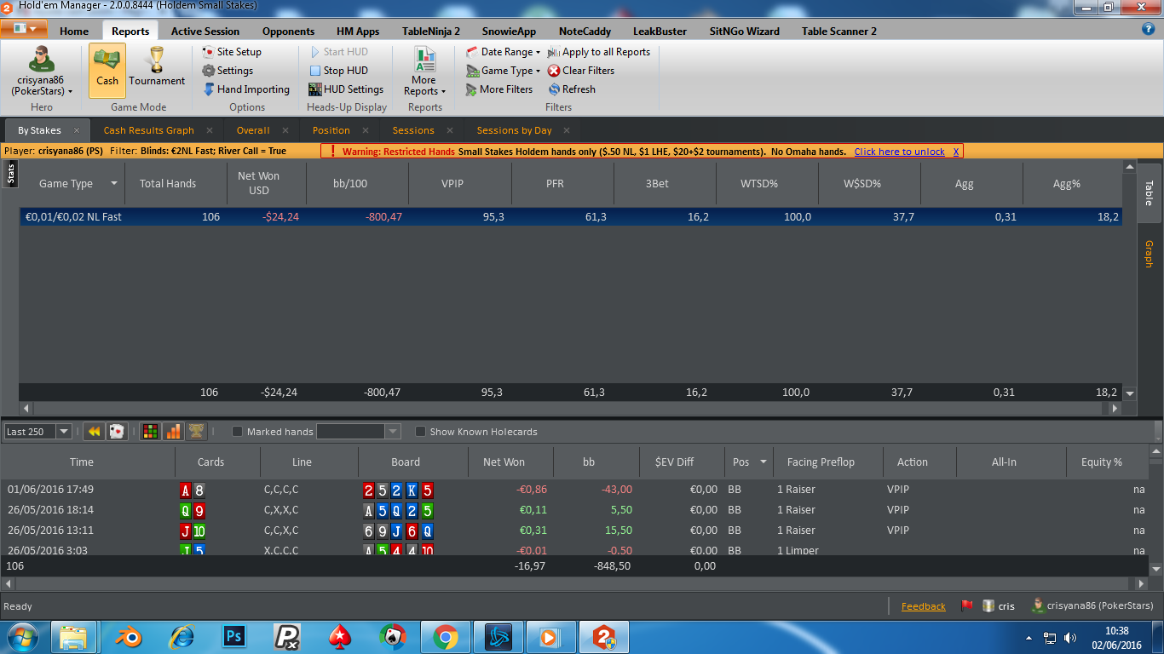Switch to the Position report tab
1164x654 pixels.
331,130
